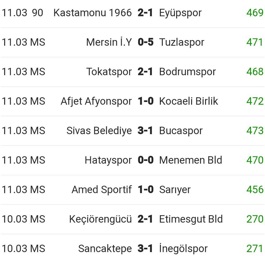This screenshot has width=265, height=256.
Task: Select match code 271
Action: click(x=255, y=249)
